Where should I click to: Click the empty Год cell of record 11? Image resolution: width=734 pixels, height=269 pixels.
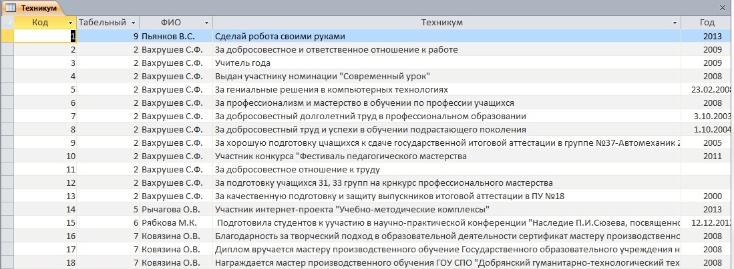click(707, 170)
